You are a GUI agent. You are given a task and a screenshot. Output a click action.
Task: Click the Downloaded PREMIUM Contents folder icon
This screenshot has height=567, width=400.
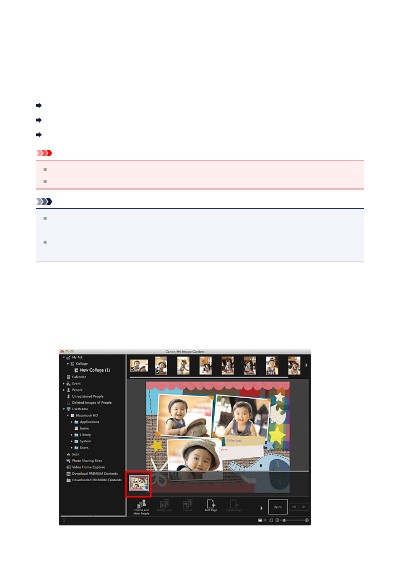68,480
